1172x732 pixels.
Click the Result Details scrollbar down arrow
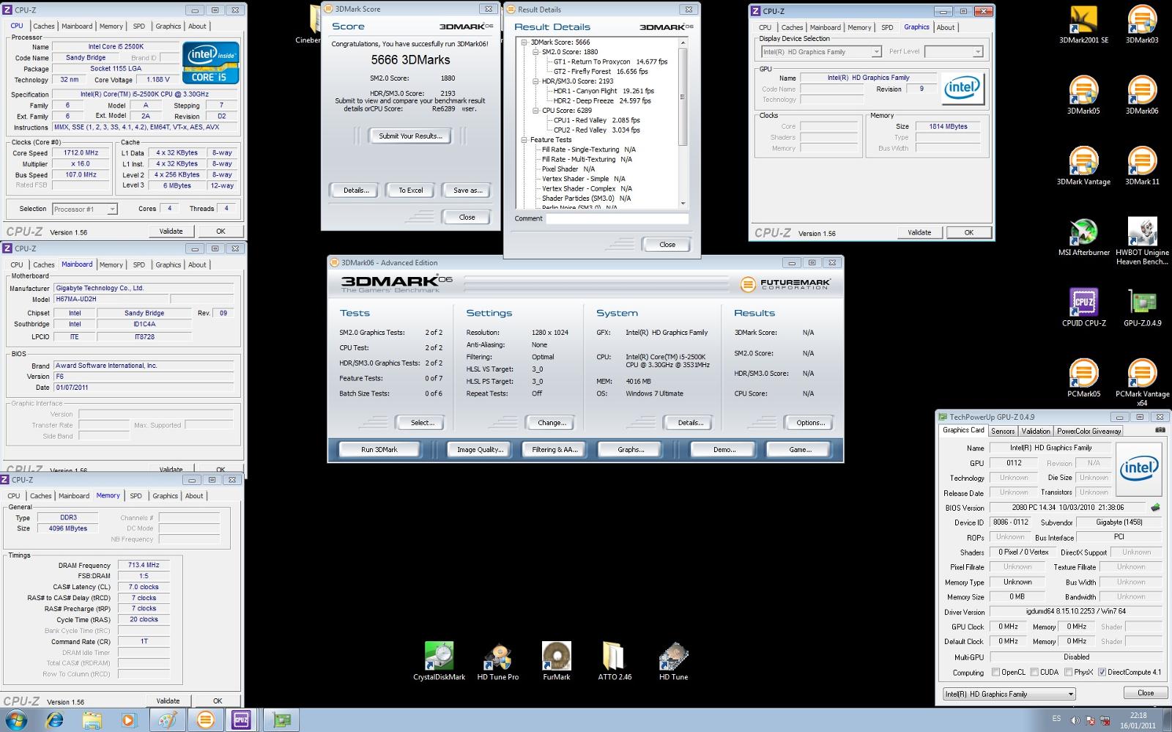coord(683,204)
